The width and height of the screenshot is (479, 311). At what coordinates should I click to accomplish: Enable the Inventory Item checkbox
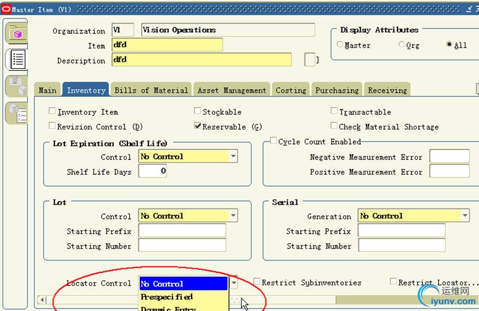(52, 111)
